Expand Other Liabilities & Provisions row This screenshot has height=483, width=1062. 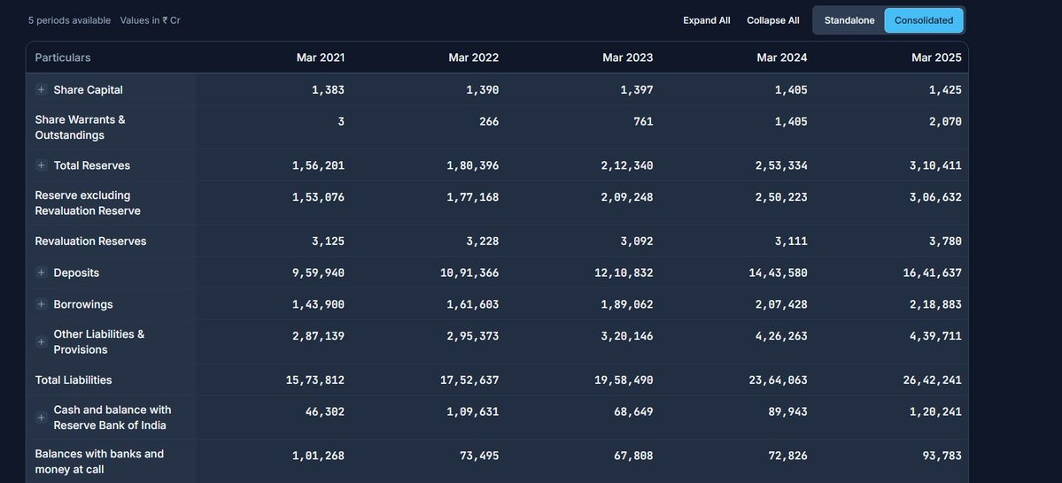[x=41, y=341]
